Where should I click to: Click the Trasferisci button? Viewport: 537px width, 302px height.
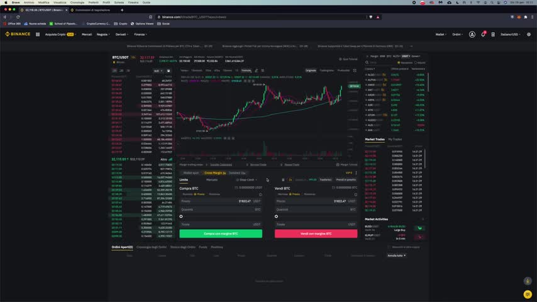(325, 179)
